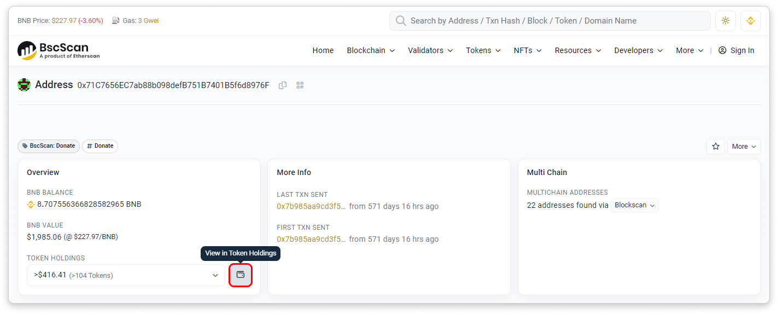
Task: Open the Developers menu
Action: point(638,50)
